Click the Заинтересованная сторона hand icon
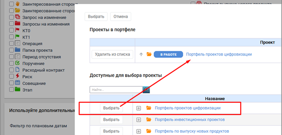The image size is (282, 135). (x=18, y=4)
